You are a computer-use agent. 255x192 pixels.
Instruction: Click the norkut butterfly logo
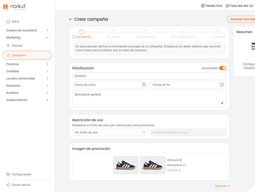click(x=6, y=6)
